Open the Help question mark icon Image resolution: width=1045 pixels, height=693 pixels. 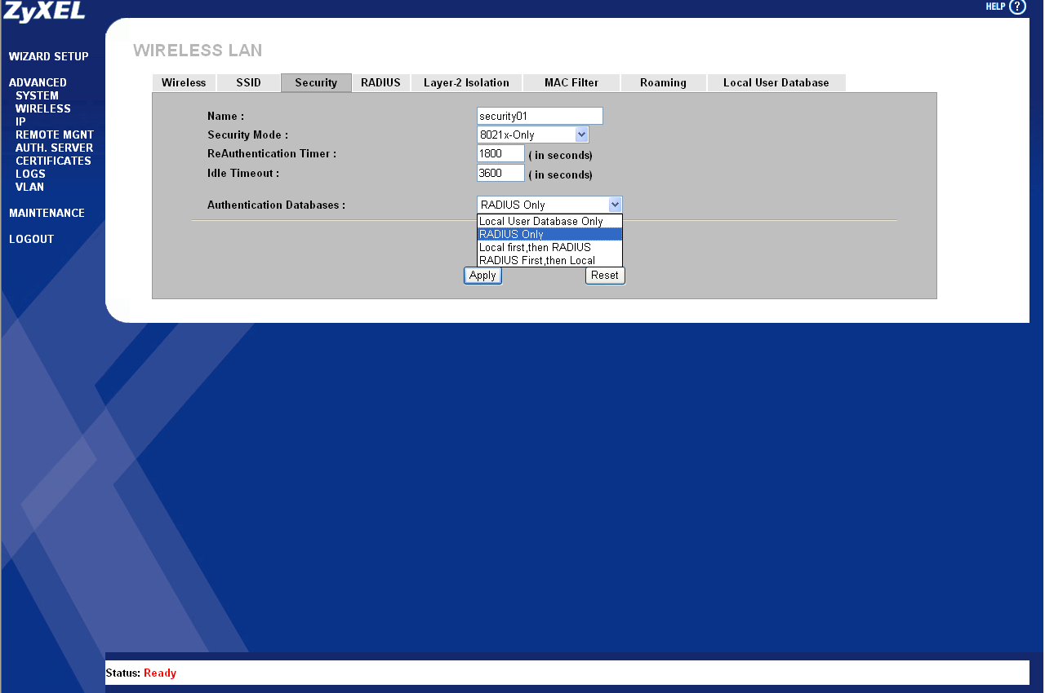[x=1017, y=7]
